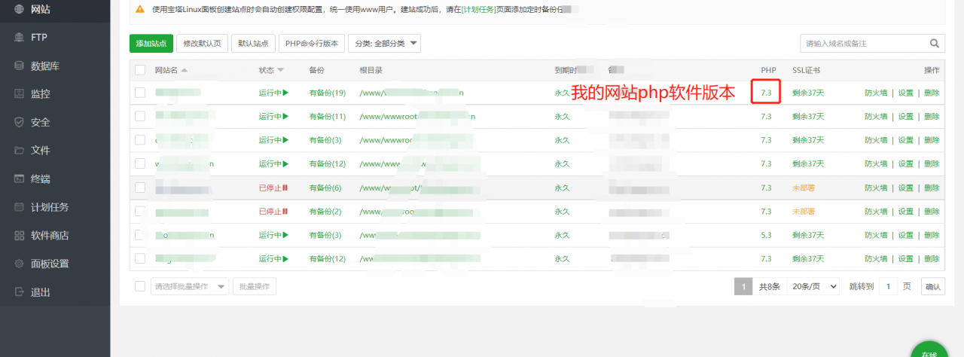Click the FTP sidebar icon
The width and height of the screenshot is (964, 357).
(19, 37)
